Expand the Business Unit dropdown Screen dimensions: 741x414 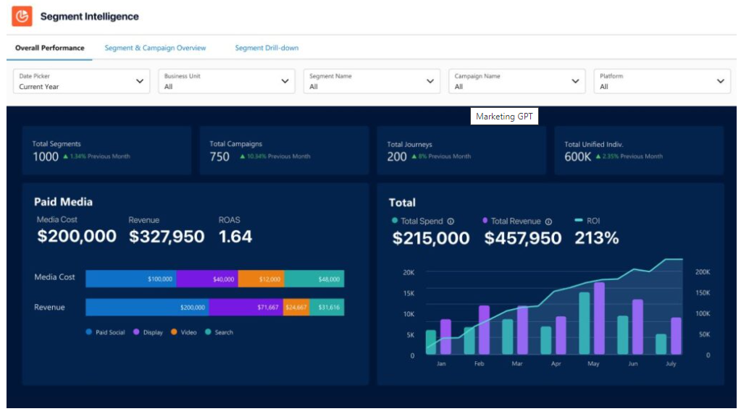click(227, 81)
